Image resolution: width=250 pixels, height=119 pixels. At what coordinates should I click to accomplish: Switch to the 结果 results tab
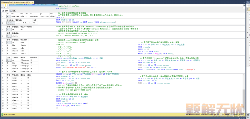pyautogui.click(x=5, y=11)
